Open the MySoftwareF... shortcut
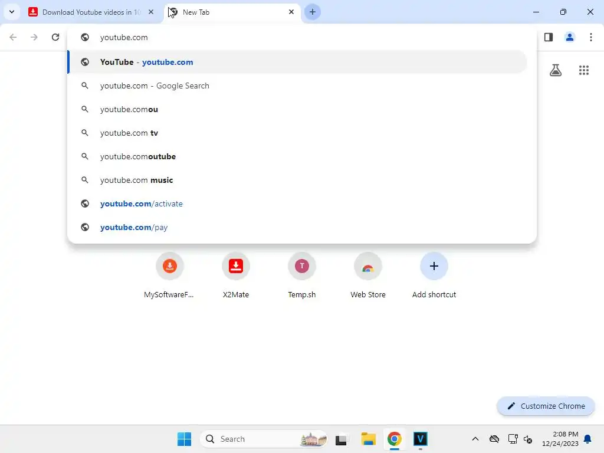 169,275
